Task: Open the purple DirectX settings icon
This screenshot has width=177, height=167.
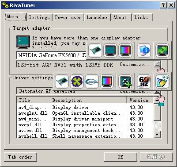Action: 77,82
